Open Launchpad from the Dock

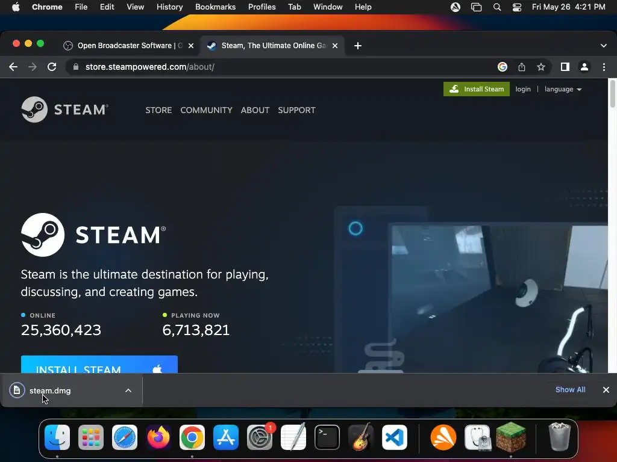click(91, 437)
